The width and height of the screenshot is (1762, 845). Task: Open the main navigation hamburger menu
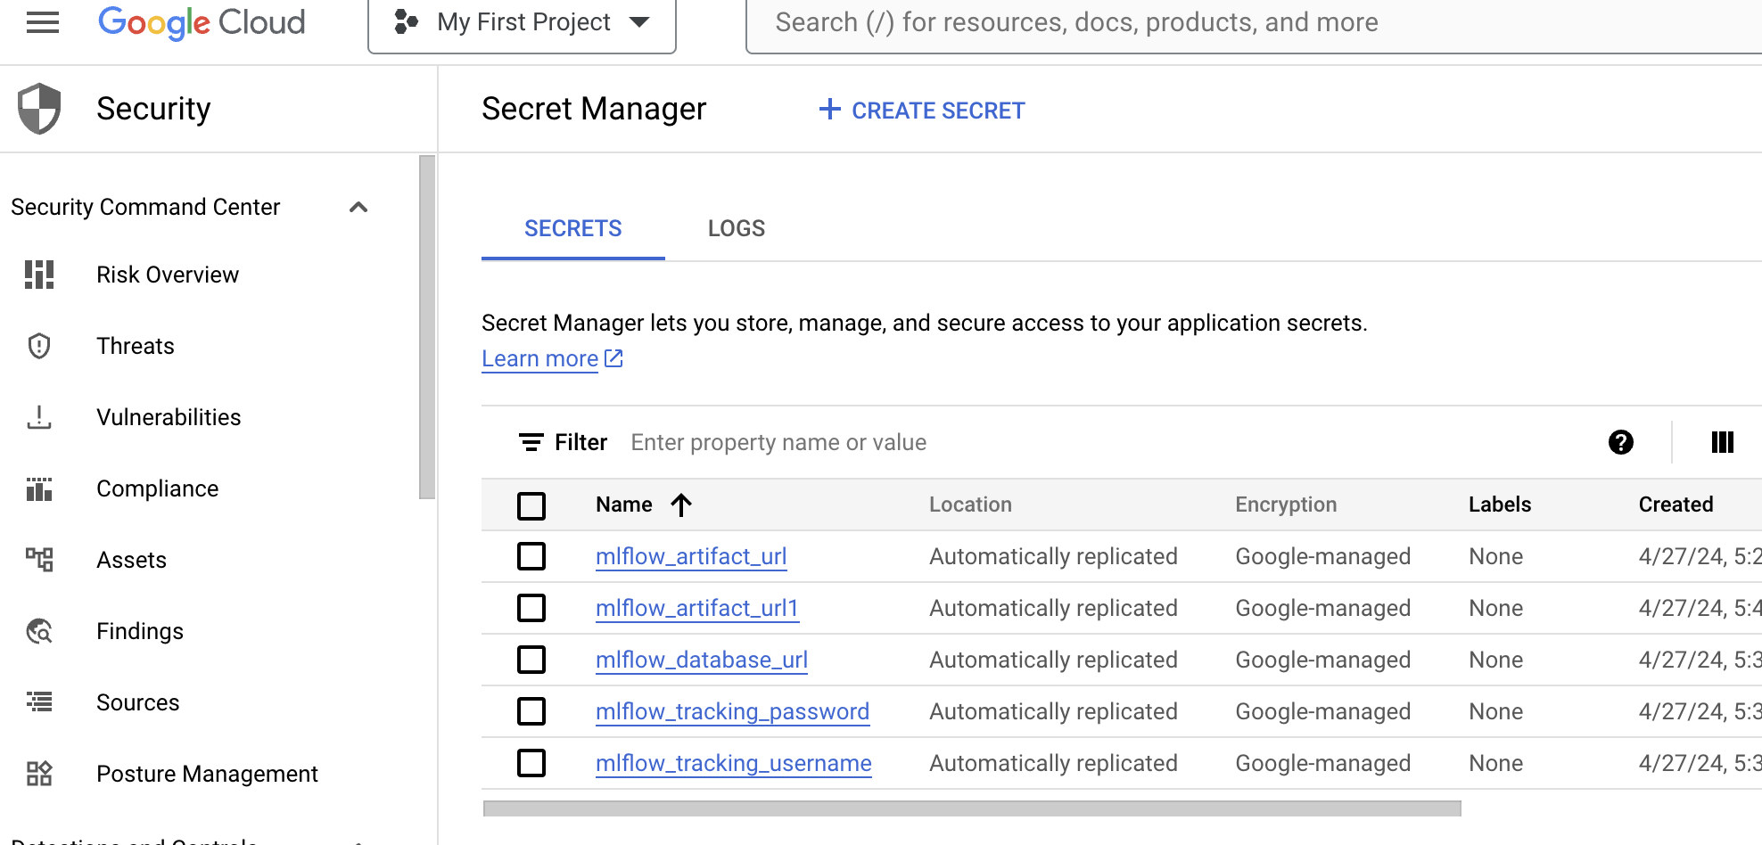coord(42,22)
